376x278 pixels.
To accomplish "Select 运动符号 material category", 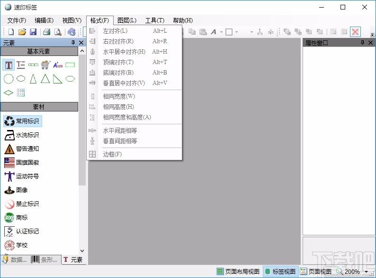I will 22,176.
